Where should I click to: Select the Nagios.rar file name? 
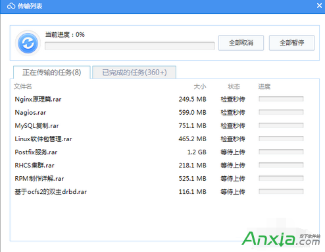pyautogui.click(x=30, y=113)
